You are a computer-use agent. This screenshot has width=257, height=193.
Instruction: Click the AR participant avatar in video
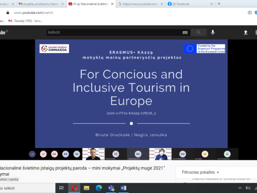(65, 154)
